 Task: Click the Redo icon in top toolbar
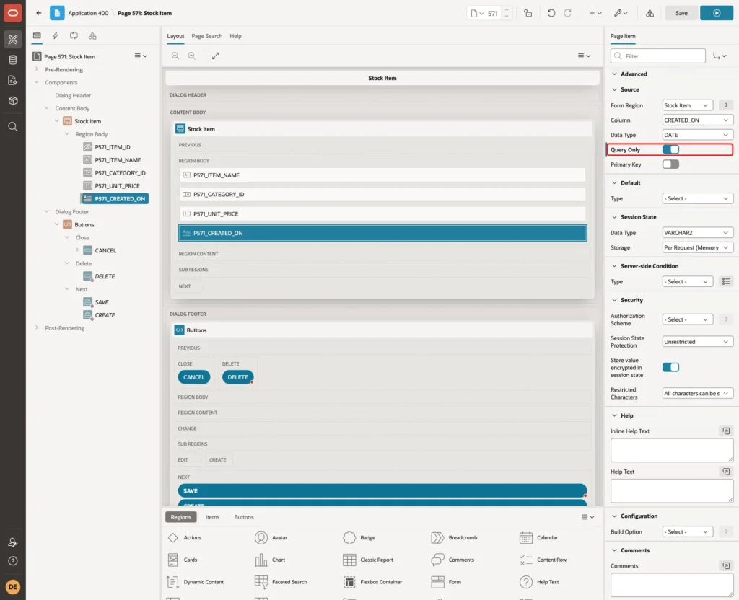[567, 13]
